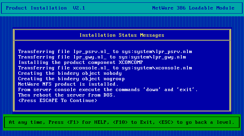Image resolution: width=244 pixels, height=136 pixels.
Task: Click 'Product Installation V2.1' header text
Action: (x=45, y=8)
